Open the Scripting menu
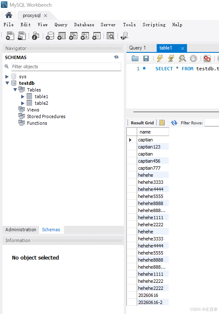Screen dimensions: 219x314 tap(154, 25)
